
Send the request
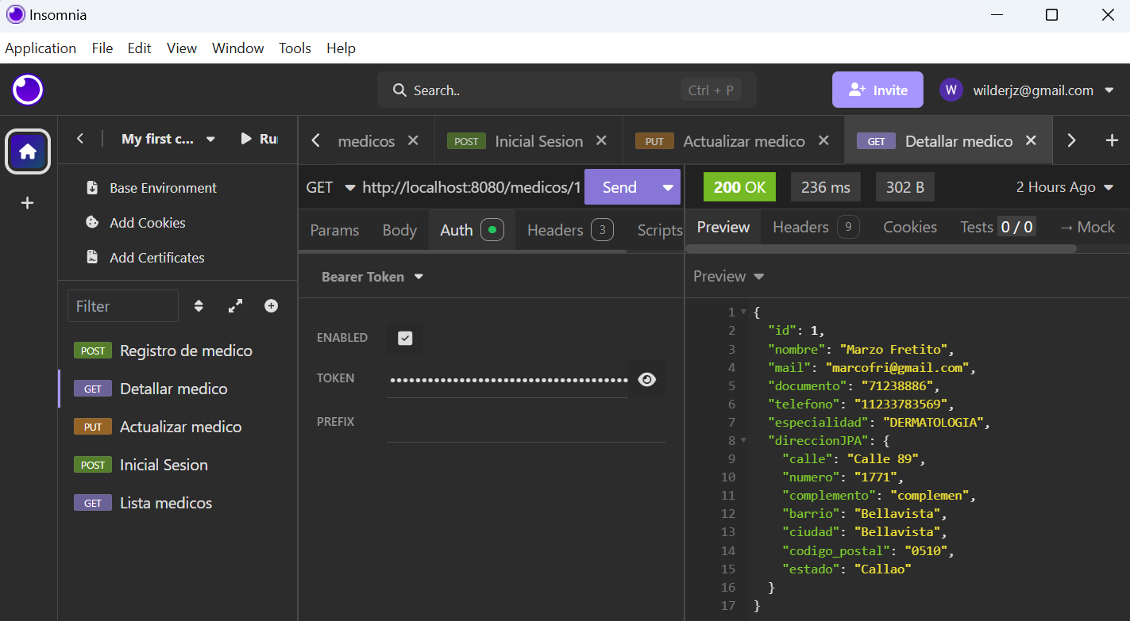coord(619,187)
